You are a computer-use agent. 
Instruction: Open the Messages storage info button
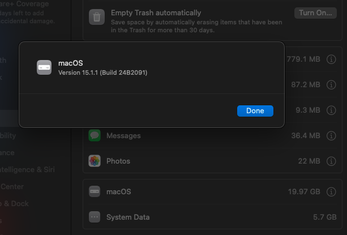[331, 135]
